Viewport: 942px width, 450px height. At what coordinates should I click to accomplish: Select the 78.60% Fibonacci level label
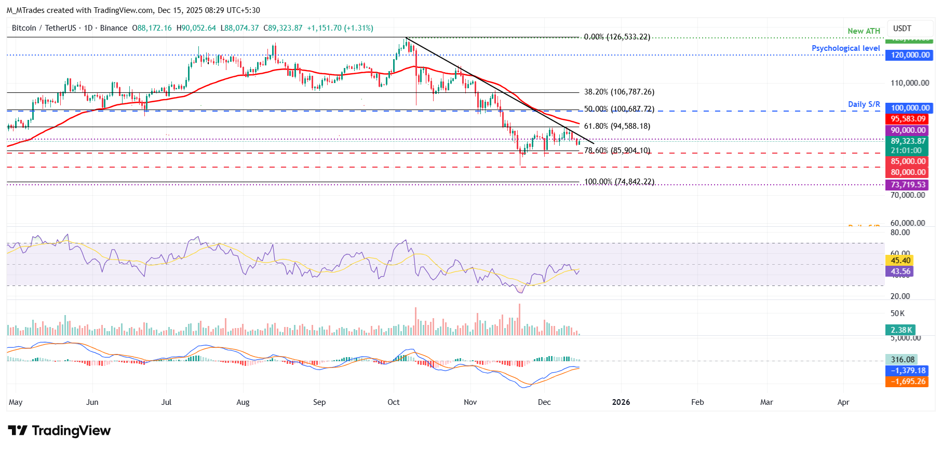click(617, 151)
